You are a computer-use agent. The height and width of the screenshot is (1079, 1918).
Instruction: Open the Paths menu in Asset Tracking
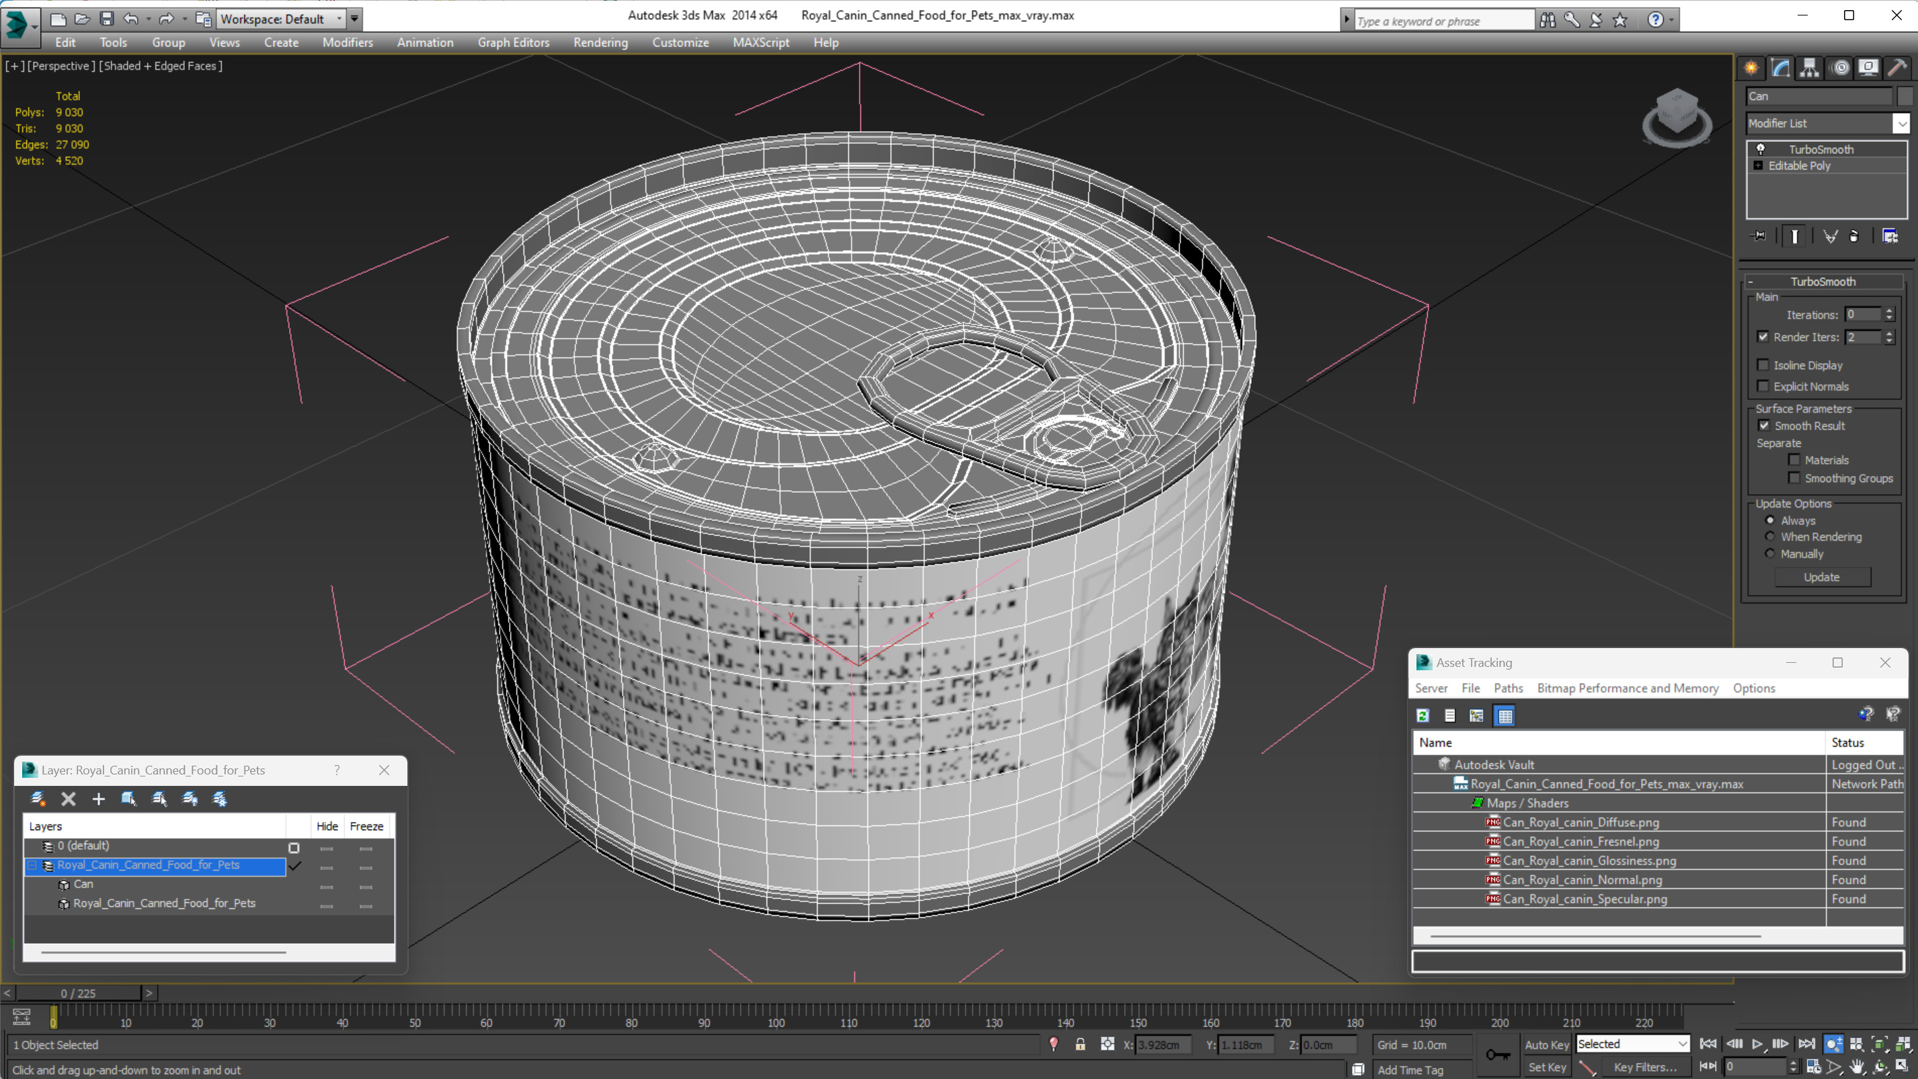(1508, 688)
